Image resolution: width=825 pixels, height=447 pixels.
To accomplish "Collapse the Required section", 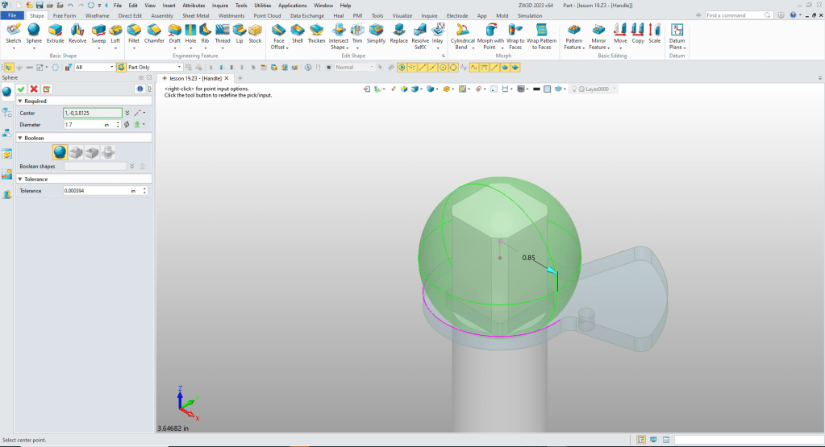I will (19, 101).
